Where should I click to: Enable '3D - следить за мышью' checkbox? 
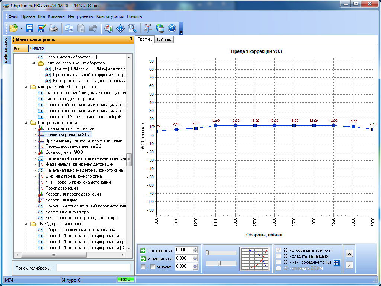(x=278, y=256)
